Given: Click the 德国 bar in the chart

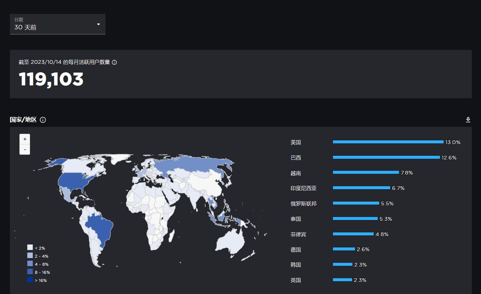Looking at the screenshot, I should tap(344, 249).
